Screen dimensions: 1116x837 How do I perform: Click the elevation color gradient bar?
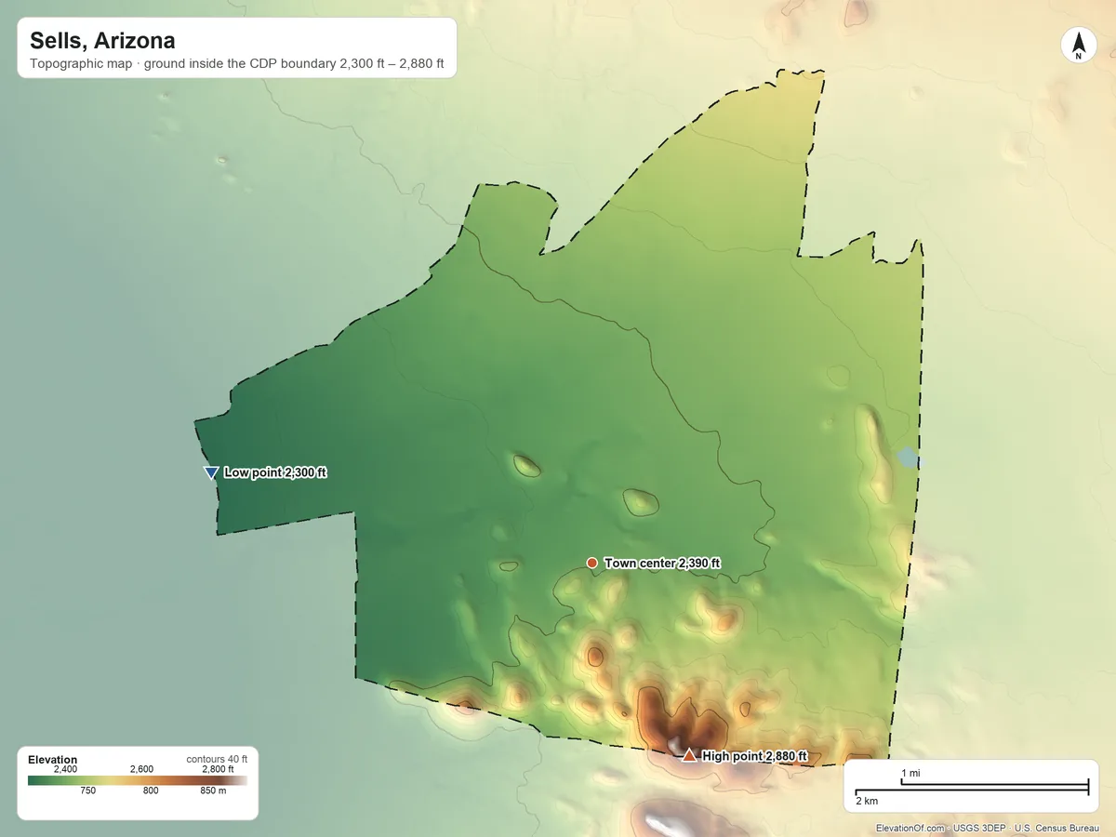click(x=138, y=780)
